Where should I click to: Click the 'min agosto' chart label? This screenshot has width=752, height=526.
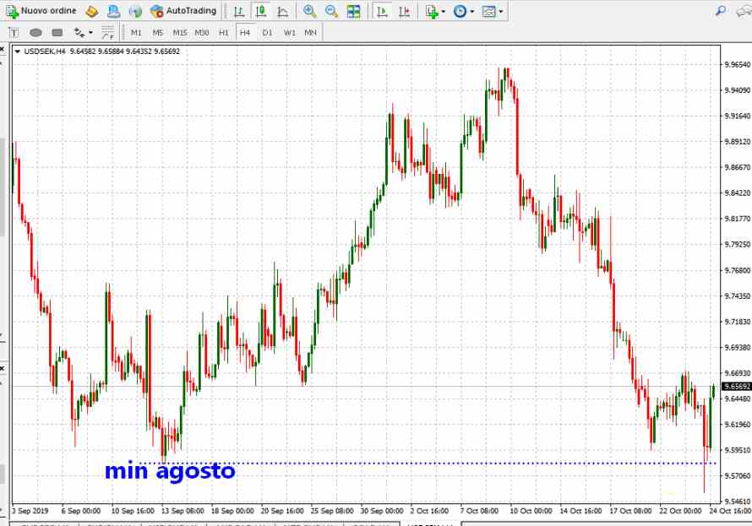pos(169,471)
